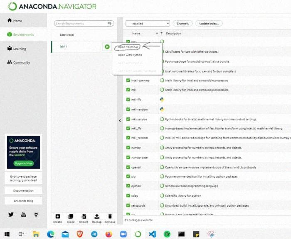Click the Upgrade Now button in the ad
The image size is (291, 239).
pos(23,163)
